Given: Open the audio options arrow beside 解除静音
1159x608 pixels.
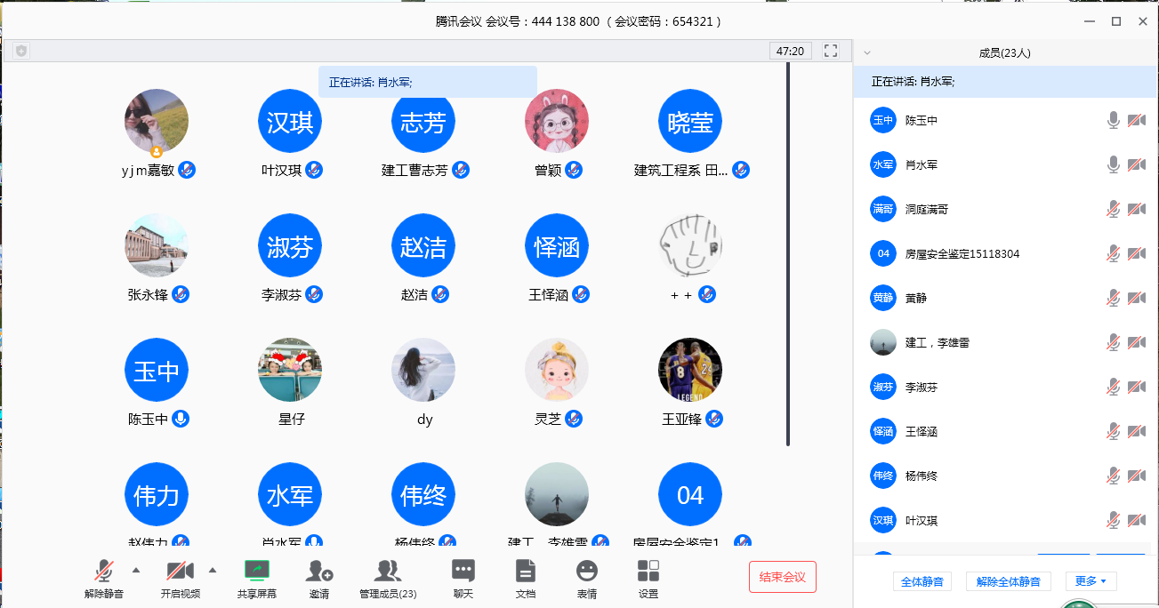Looking at the screenshot, I should (134, 569).
